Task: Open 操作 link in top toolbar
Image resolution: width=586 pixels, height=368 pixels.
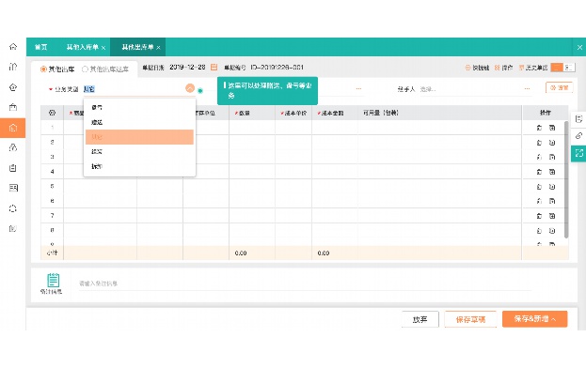Action: pos(503,68)
